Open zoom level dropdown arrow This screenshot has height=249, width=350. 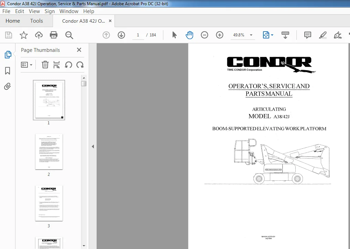point(251,35)
